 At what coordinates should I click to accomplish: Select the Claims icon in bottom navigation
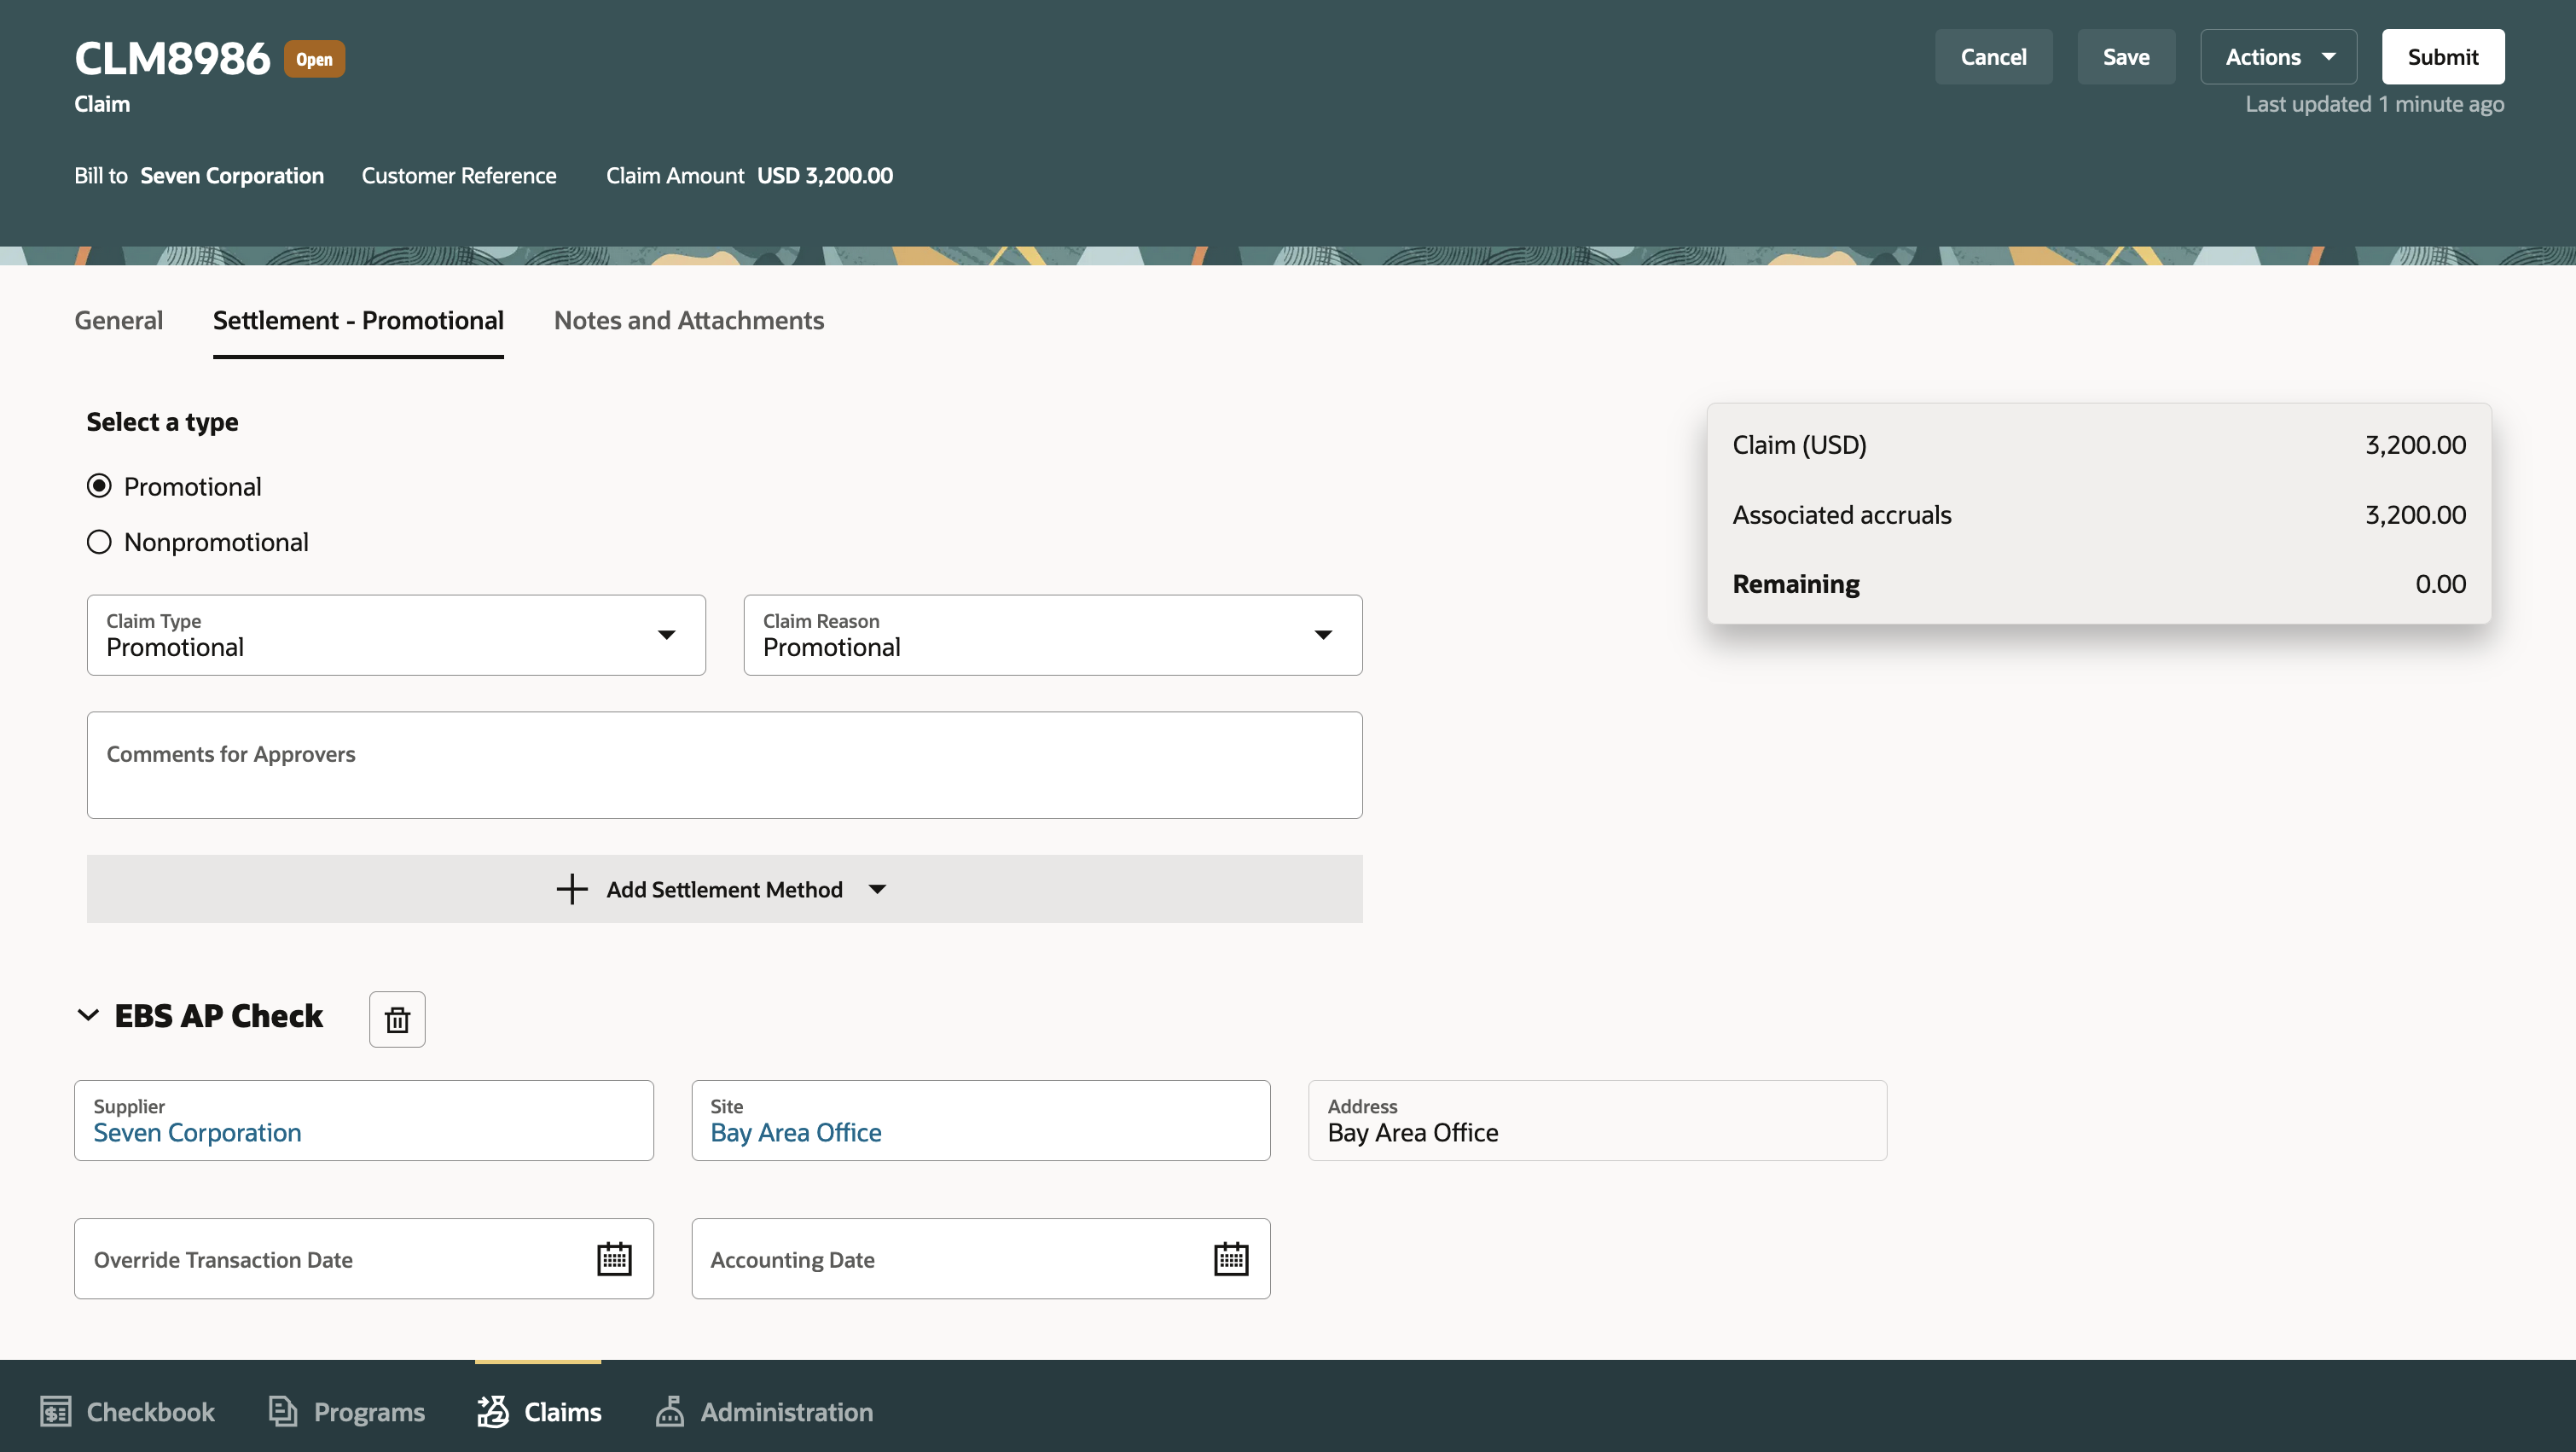pos(492,1411)
